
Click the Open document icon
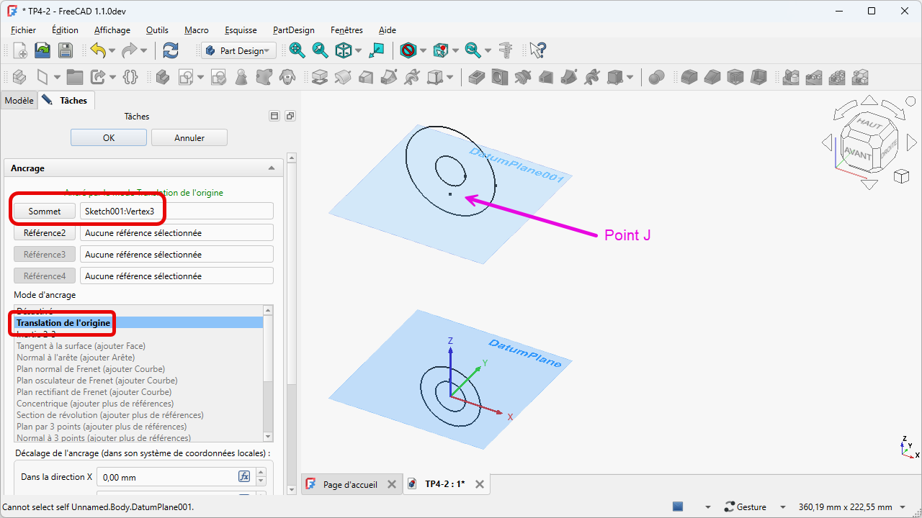pos(43,50)
